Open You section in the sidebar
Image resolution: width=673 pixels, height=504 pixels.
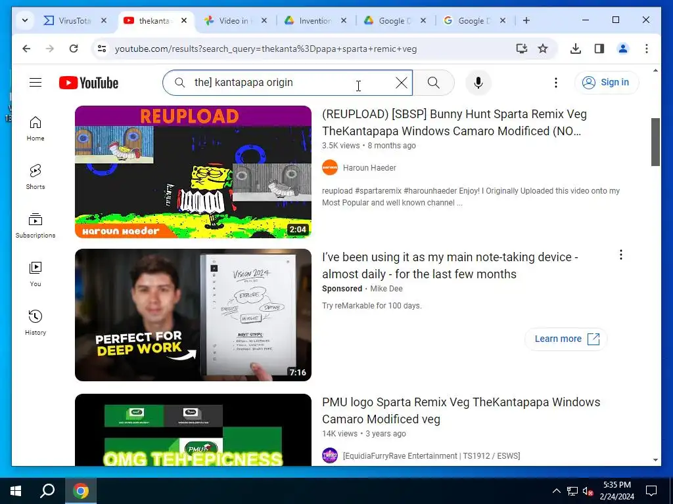pyautogui.click(x=35, y=274)
